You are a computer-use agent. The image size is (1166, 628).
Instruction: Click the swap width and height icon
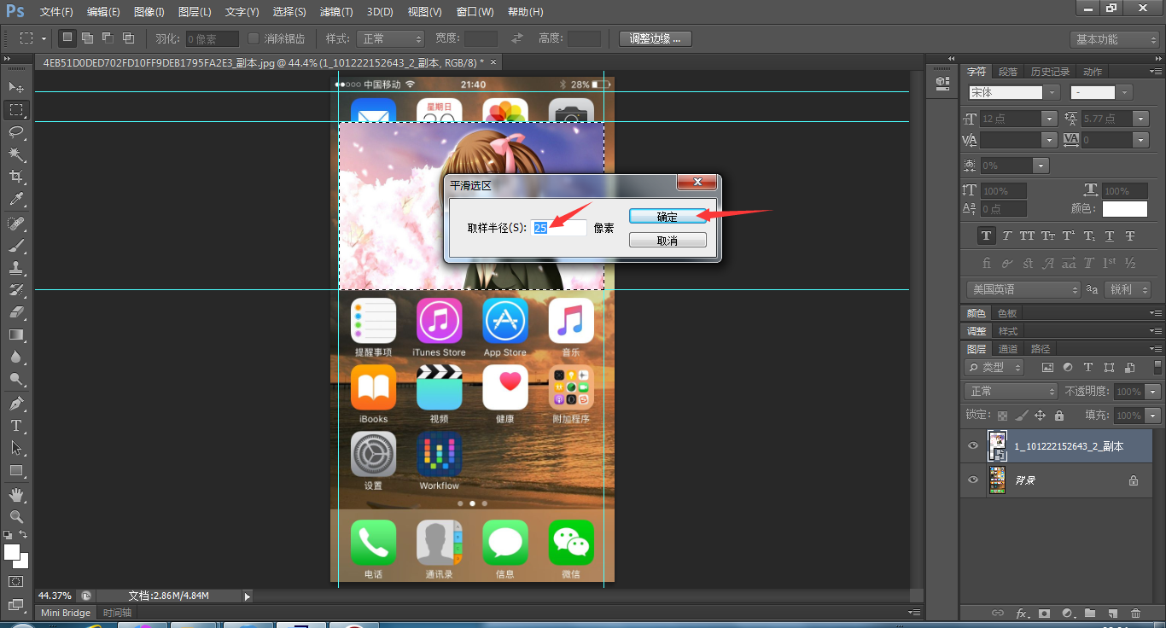pos(516,38)
